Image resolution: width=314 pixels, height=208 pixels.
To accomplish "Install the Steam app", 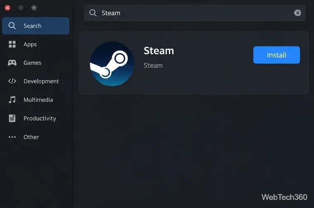I will [x=276, y=55].
